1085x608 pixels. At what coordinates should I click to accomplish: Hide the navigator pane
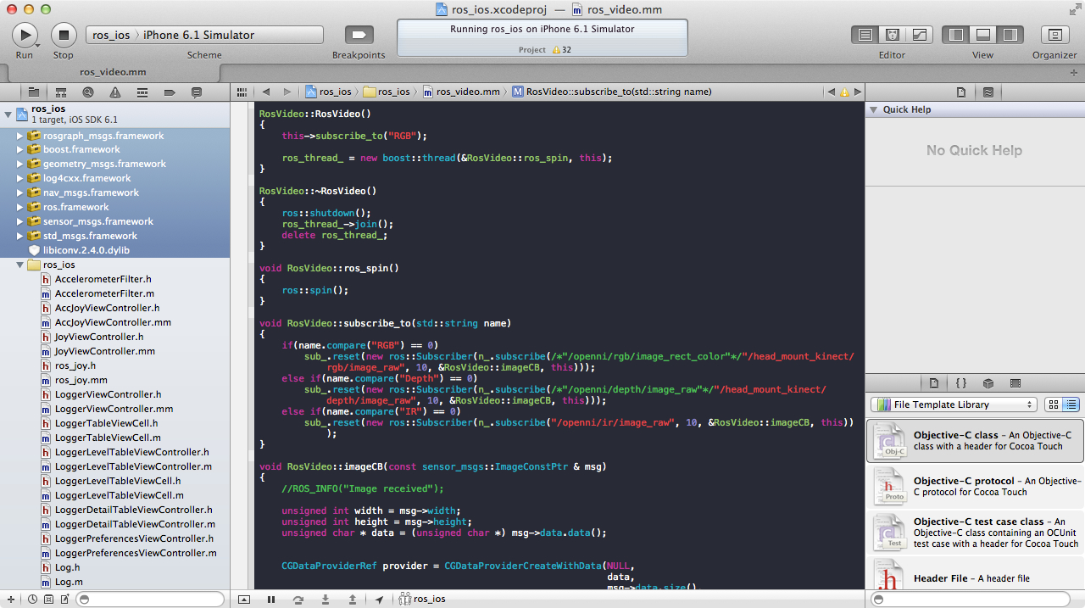pos(956,35)
